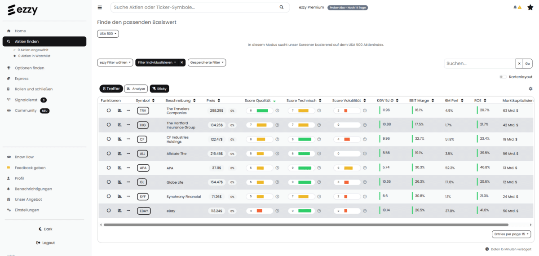Open the hamburger menu icon
Viewport: 539px width, 256px height.
[x=100, y=7]
